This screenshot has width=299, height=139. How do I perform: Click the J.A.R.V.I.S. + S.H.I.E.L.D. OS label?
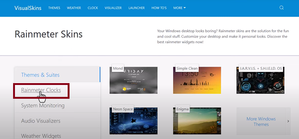261,68
